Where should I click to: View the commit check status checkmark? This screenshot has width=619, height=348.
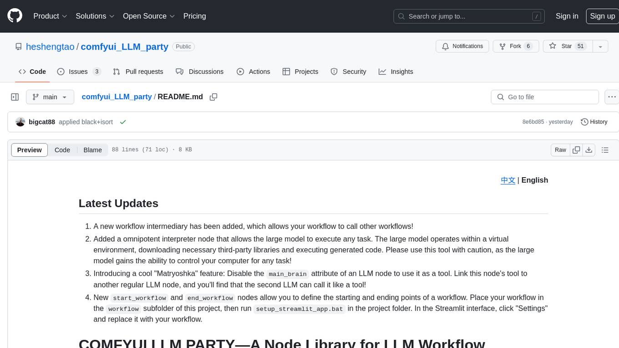point(122,122)
